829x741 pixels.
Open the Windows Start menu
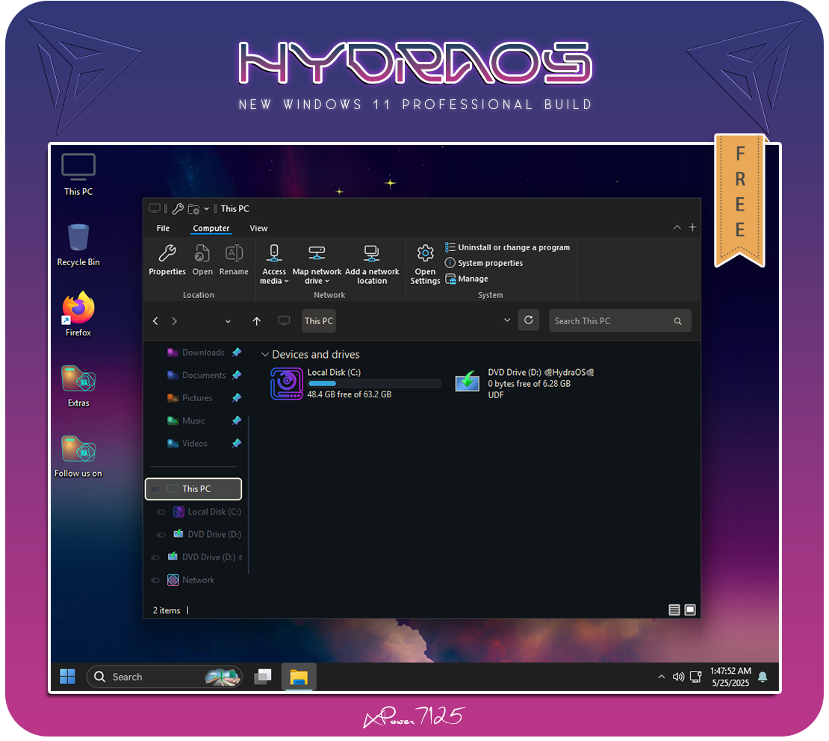tap(67, 677)
